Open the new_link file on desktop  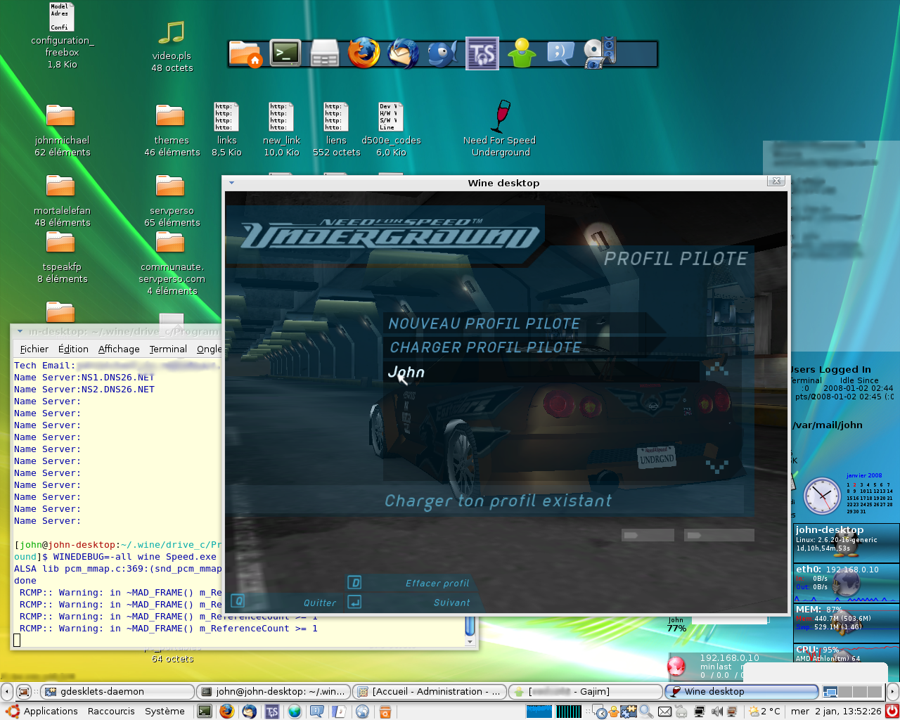click(281, 131)
